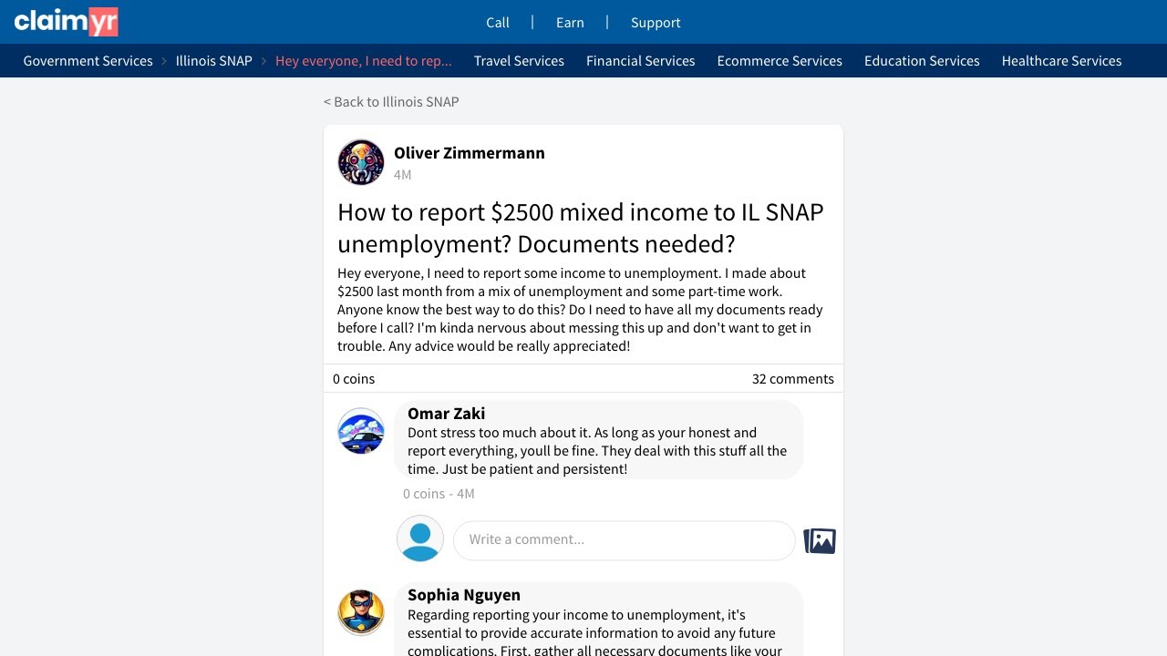Click the post's '0 coins' label
The width and height of the screenshot is (1167, 656).
(x=354, y=379)
